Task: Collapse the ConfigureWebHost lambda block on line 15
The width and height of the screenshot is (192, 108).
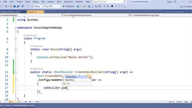Action: pos(16,80)
